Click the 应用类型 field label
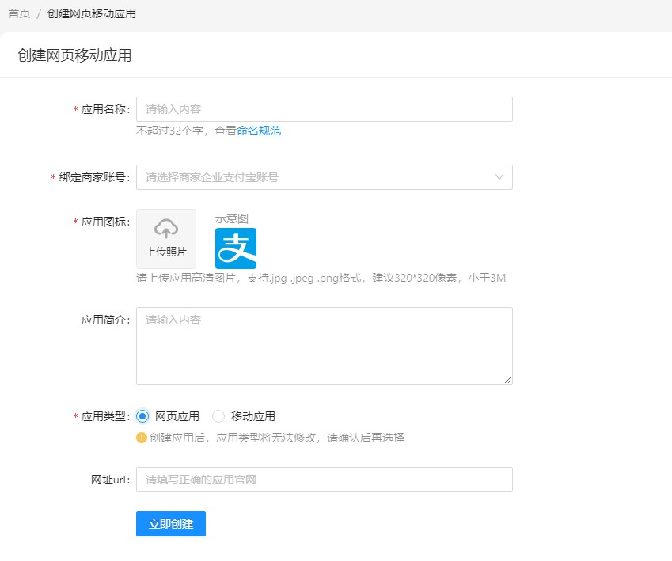Screen dimensions: 672x561 105,416
